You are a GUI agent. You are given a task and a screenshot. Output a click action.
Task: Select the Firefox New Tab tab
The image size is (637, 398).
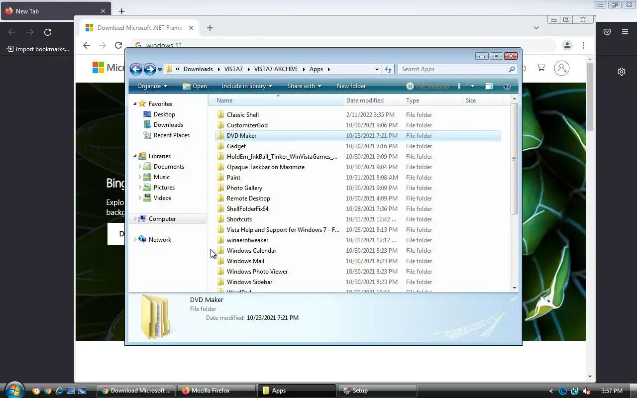click(56, 11)
